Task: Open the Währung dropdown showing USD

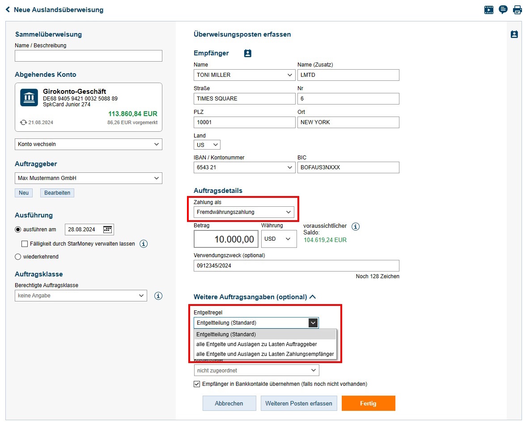Action: (279, 239)
